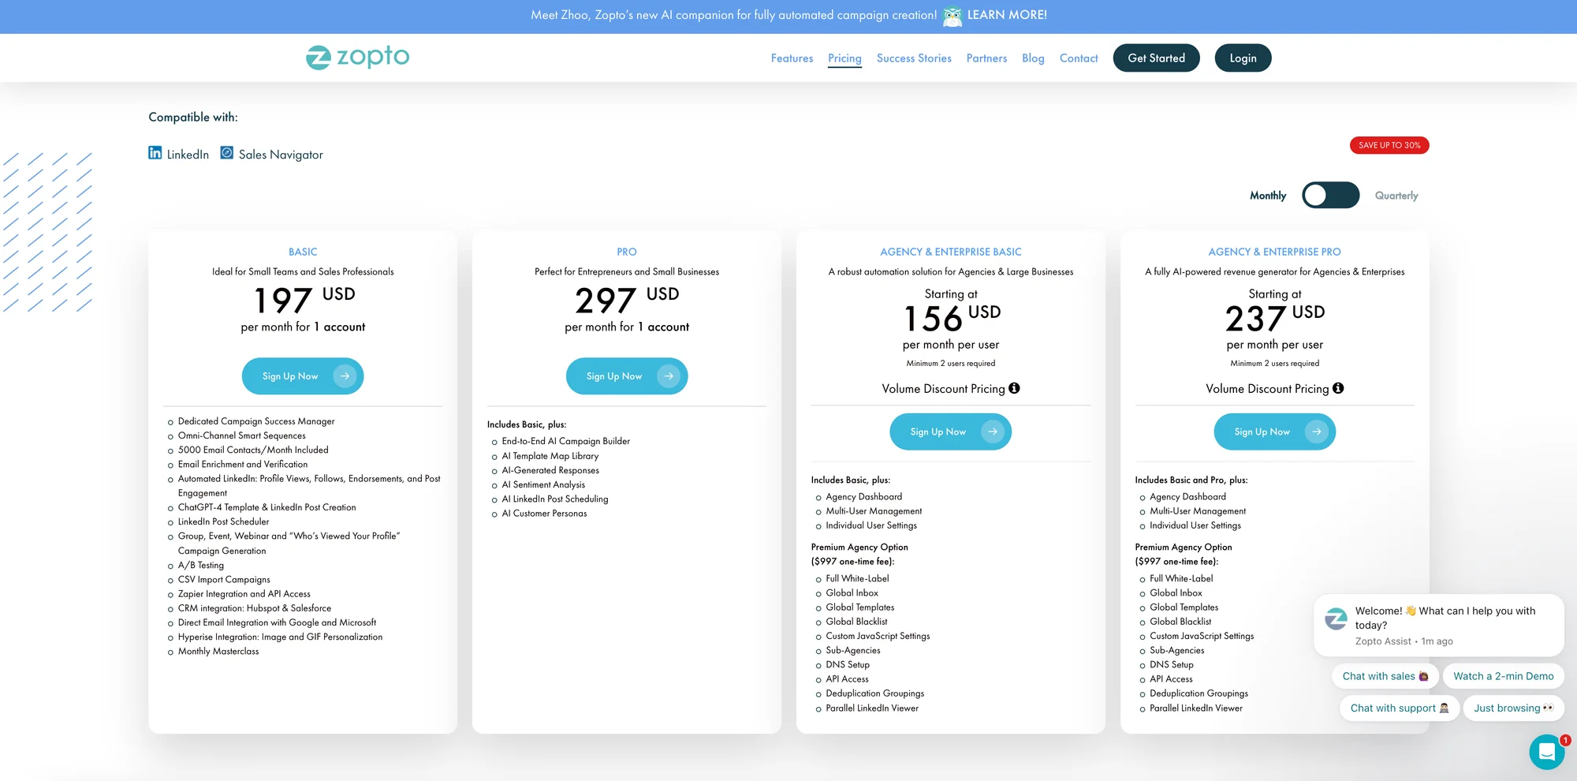Click the LinkedIn compatibility icon
This screenshot has width=1577, height=781.
pyautogui.click(x=155, y=153)
